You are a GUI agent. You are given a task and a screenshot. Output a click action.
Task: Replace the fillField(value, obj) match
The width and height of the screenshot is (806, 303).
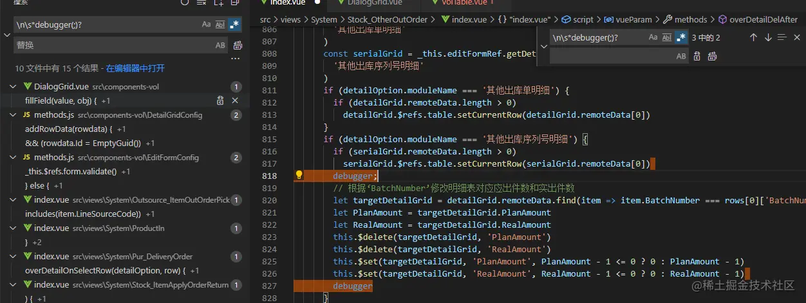220,100
